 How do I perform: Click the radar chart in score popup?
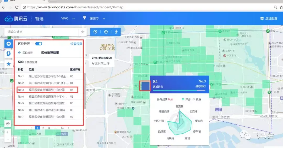pyautogui.click(x=179, y=122)
